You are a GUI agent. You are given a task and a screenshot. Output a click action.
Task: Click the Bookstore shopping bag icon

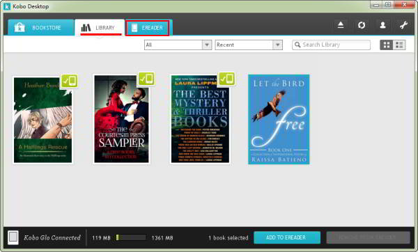(20, 27)
